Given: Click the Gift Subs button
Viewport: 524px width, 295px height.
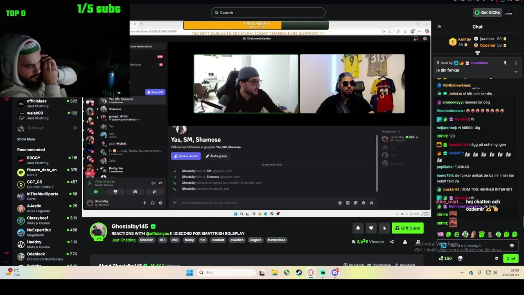Looking at the screenshot, I should [408, 228].
